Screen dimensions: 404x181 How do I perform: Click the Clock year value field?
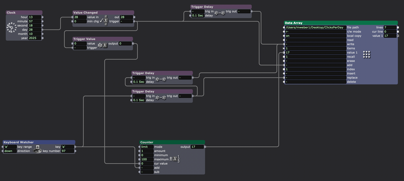click(x=35, y=38)
